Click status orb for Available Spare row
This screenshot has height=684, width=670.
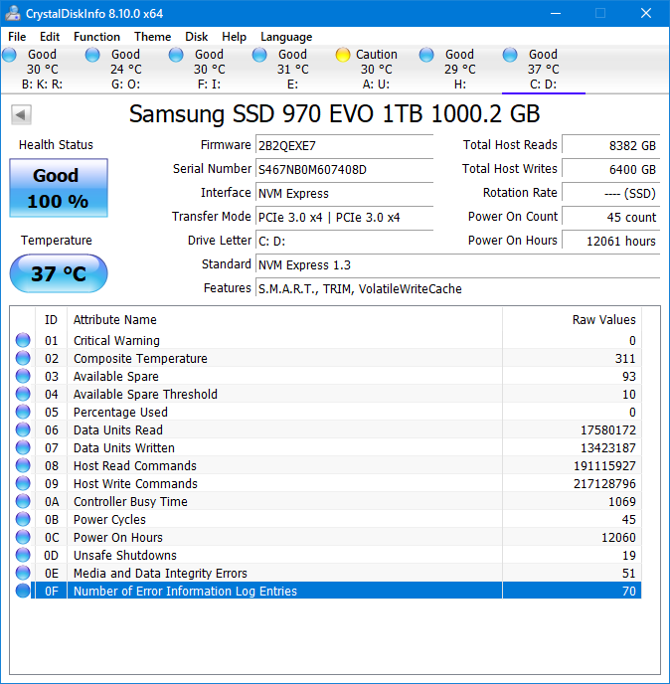click(x=23, y=376)
